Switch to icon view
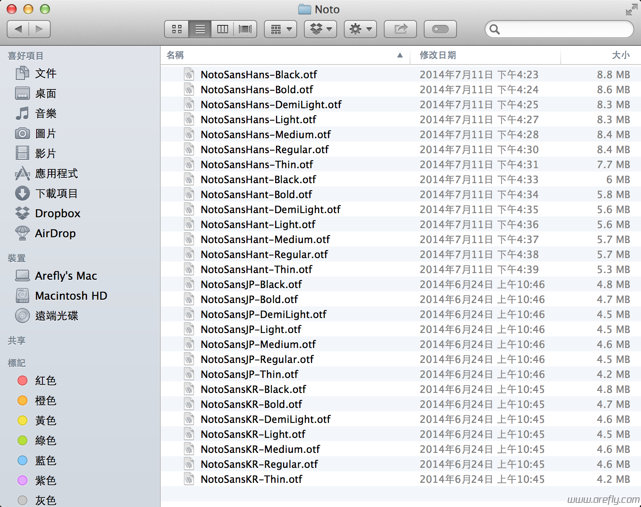Image resolution: width=641 pixels, height=507 pixels. tap(177, 29)
